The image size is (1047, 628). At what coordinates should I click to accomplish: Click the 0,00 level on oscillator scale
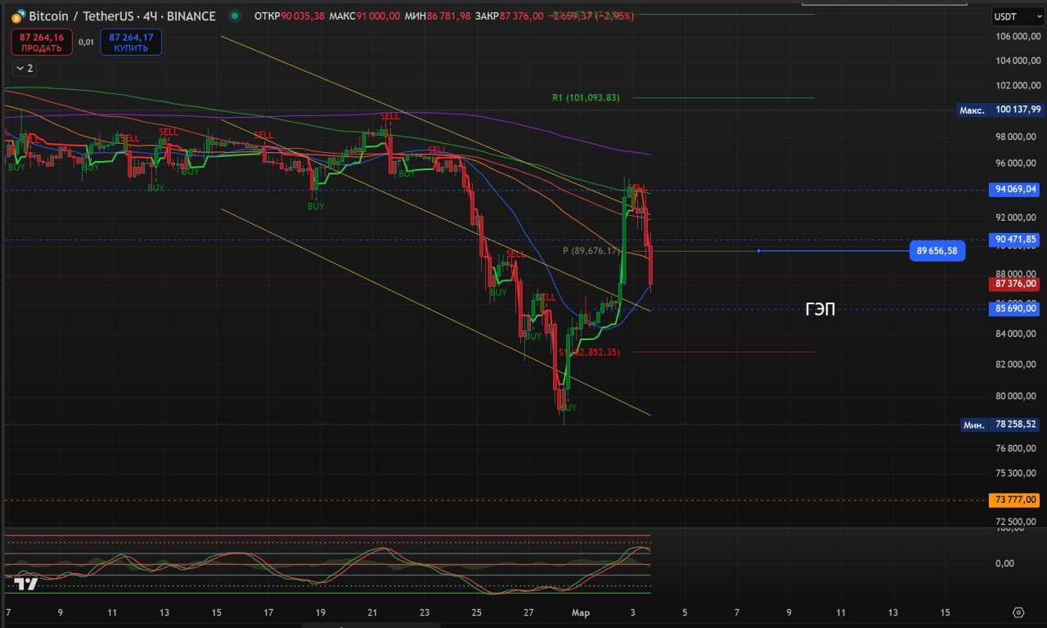tap(1004, 563)
